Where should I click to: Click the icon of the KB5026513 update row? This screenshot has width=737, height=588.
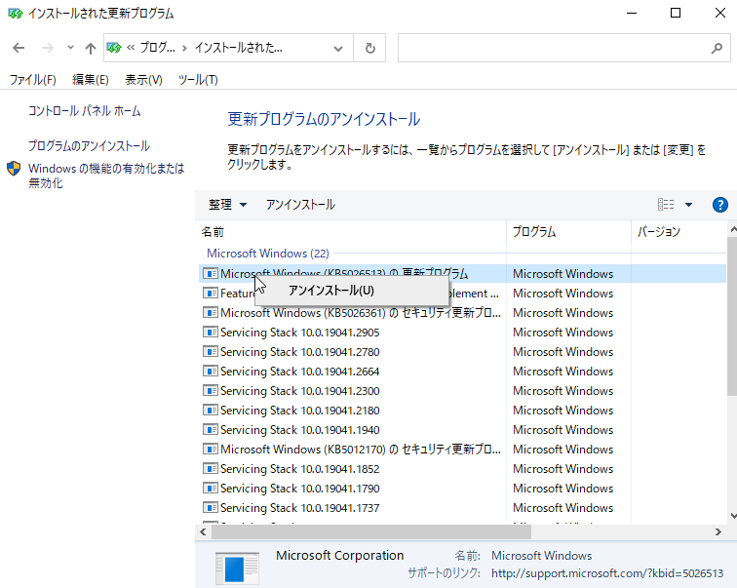[211, 274]
